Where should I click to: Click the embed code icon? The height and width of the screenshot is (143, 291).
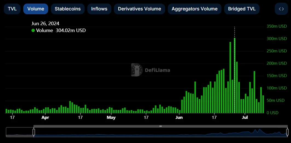coord(281,9)
